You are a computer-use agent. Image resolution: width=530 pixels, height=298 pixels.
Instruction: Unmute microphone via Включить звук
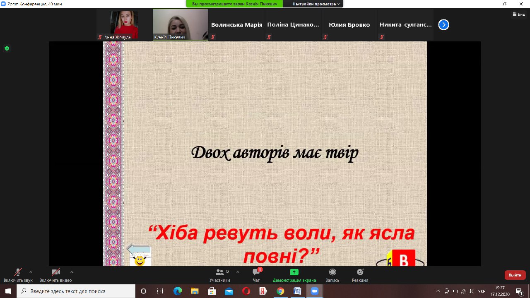(x=18, y=273)
